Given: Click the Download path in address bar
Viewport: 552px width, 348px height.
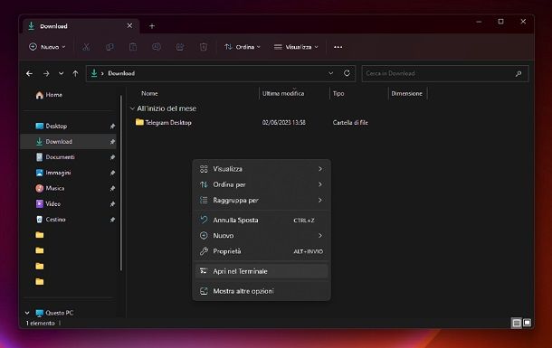Looking at the screenshot, I should pyautogui.click(x=121, y=73).
